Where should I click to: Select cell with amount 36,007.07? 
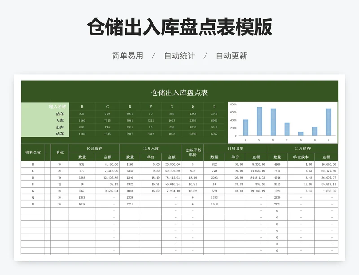click(x=326, y=178)
